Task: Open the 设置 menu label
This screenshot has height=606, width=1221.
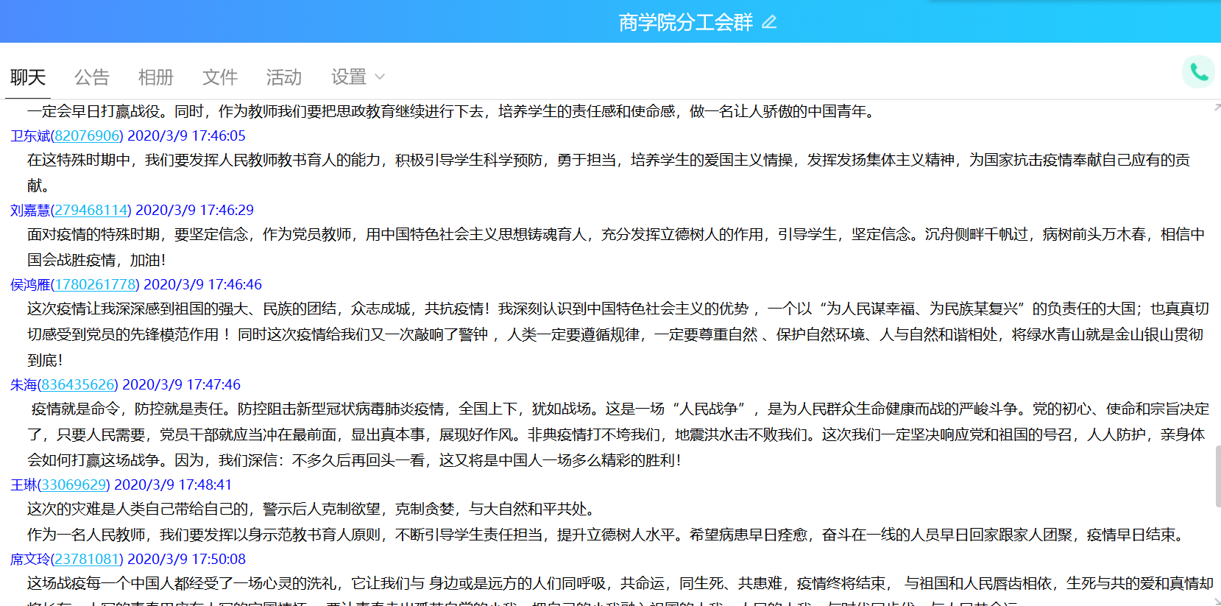Action: pos(349,77)
